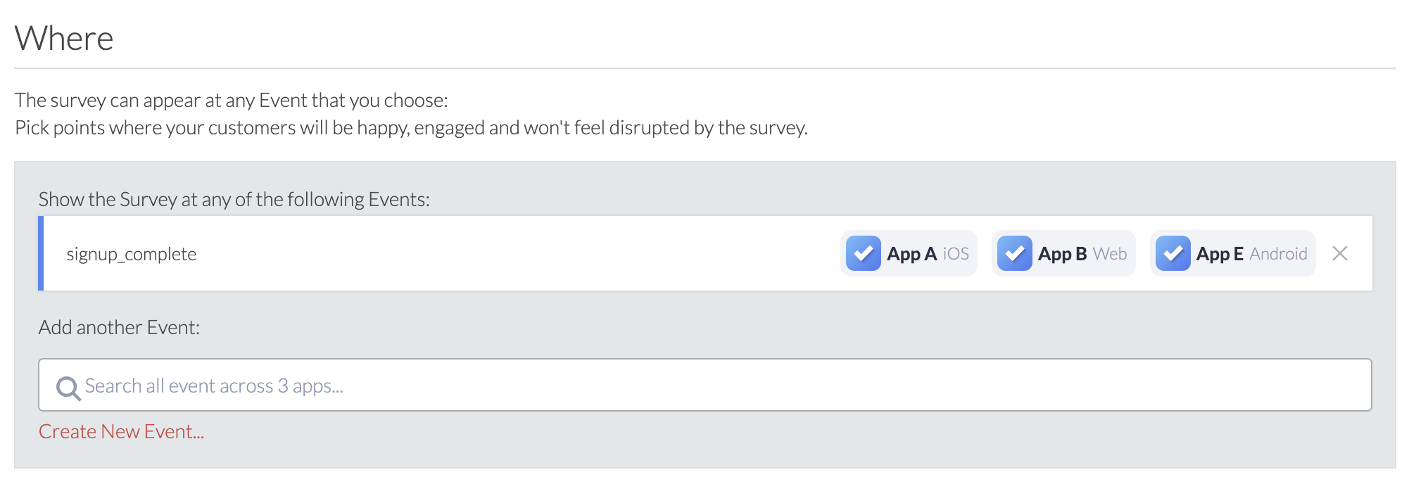
Task: Click the App B label text
Action: tap(1062, 254)
